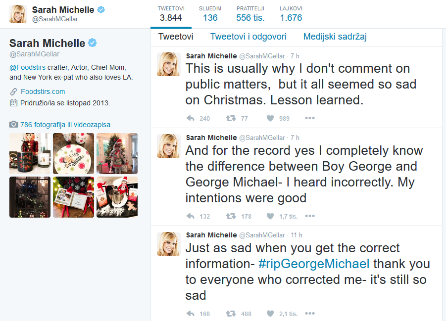View the Pratitelji 556 tis. followers count

click(250, 14)
